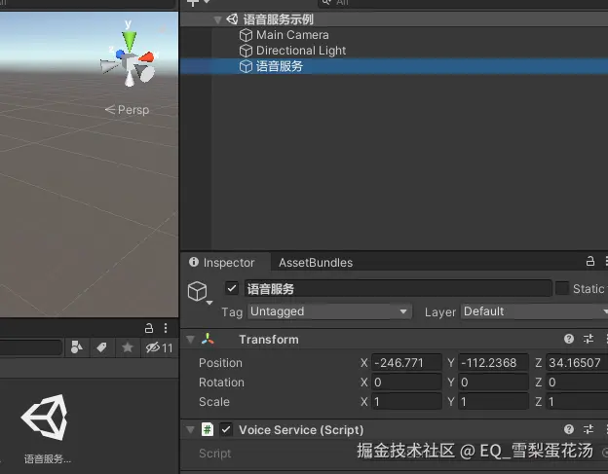
Task: Search by type in the Project panel
Action: [x=77, y=347]
